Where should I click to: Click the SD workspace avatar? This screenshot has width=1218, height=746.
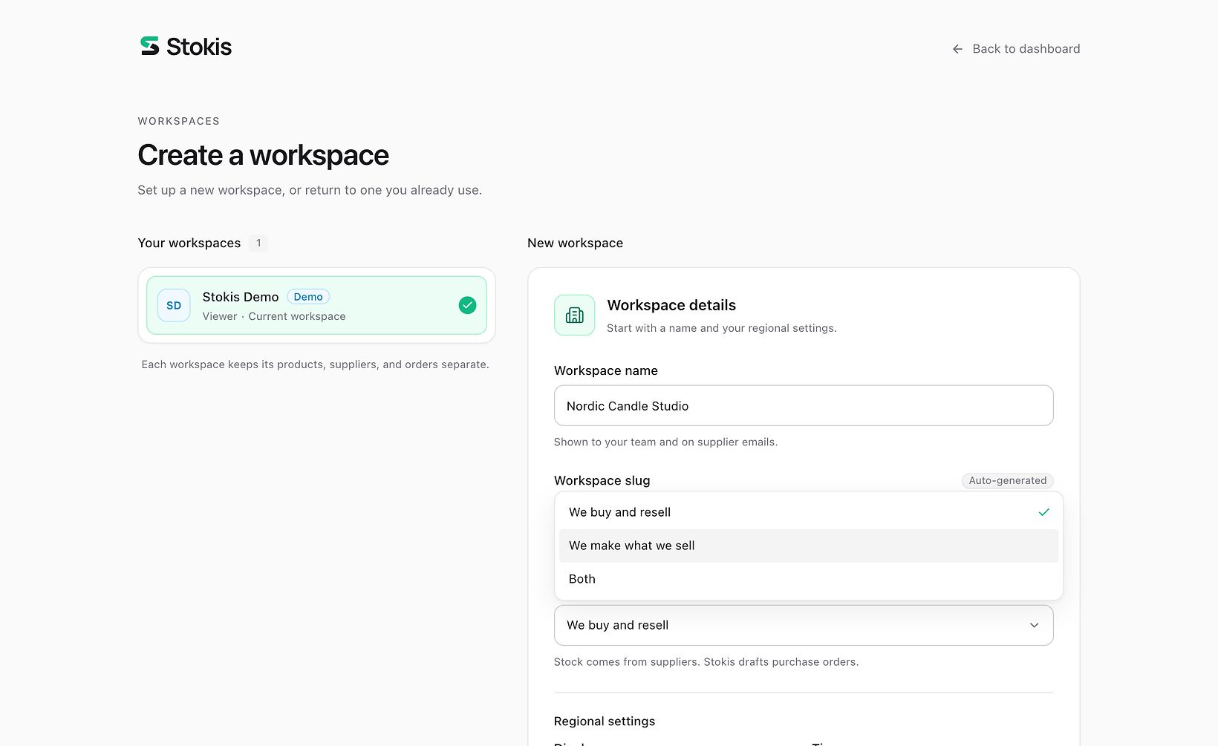click(174, 305)
